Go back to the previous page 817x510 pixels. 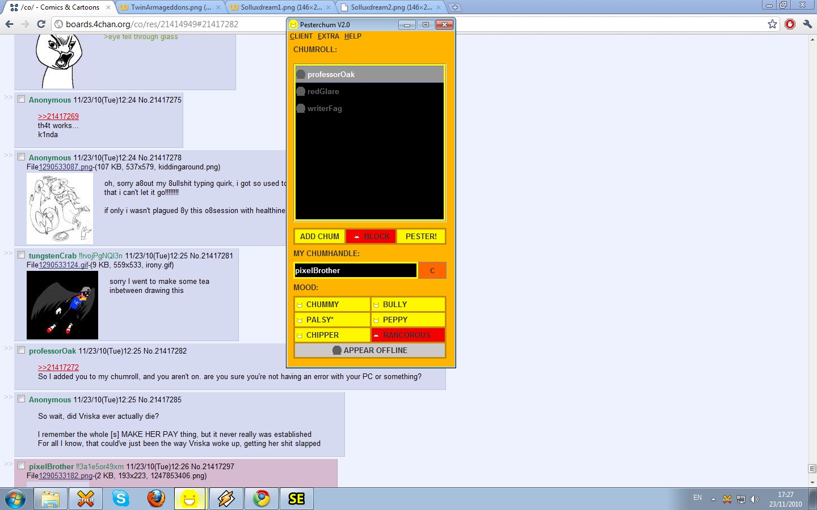(9, 24)
